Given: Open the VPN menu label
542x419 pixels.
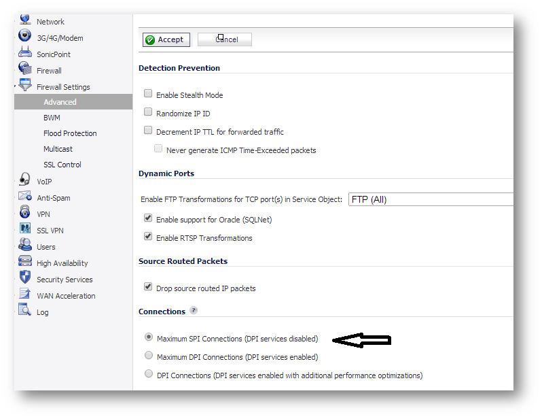Looking at the screenshot, I should (43, 214).
